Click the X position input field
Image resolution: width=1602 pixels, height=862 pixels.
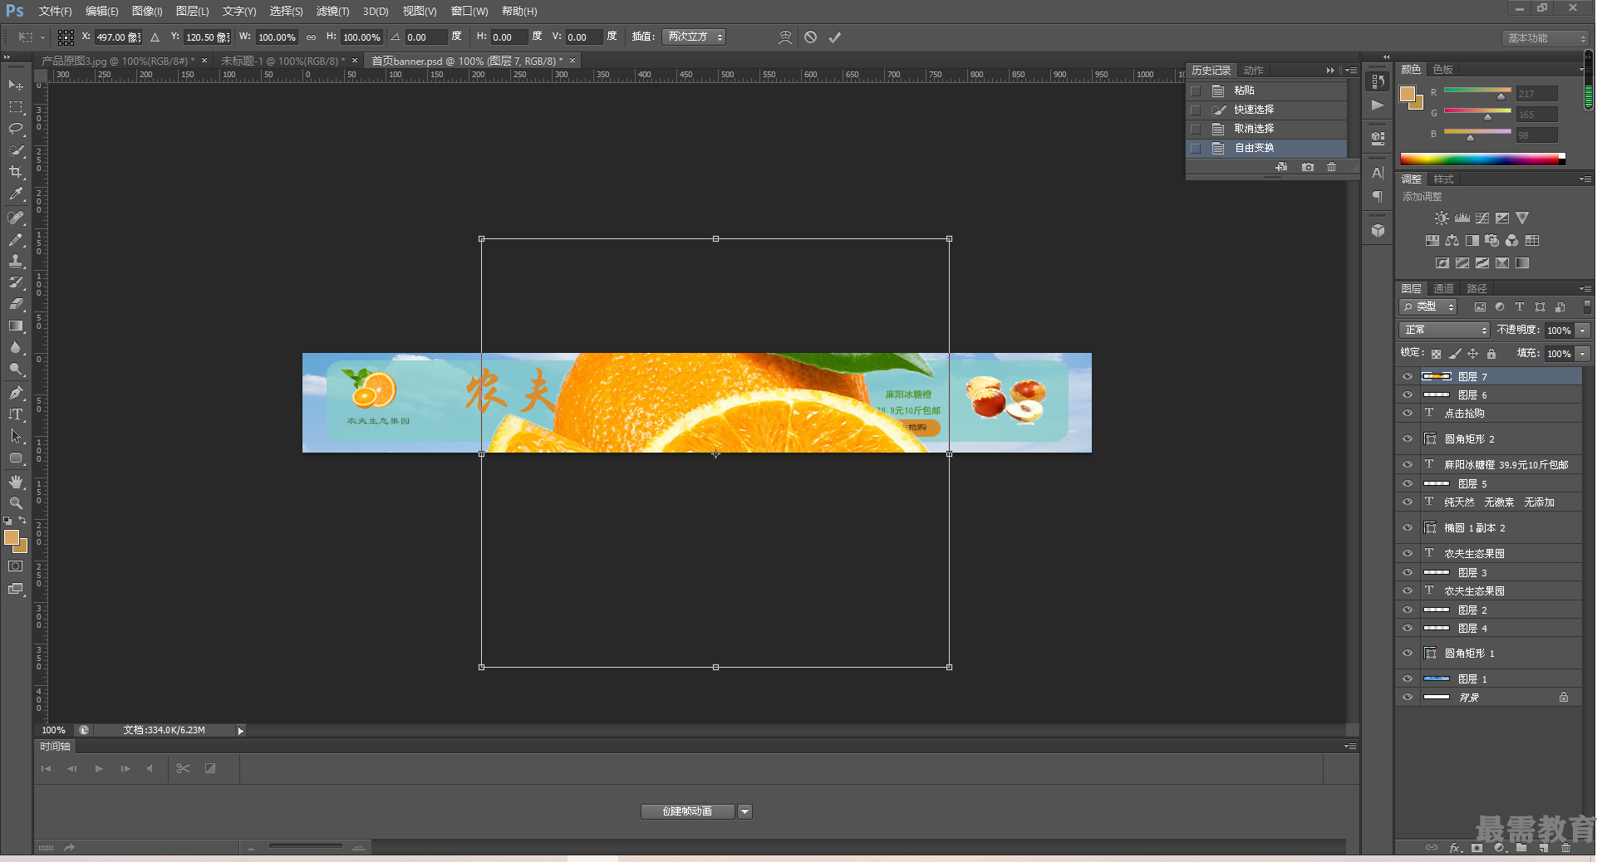click(117, 37)
